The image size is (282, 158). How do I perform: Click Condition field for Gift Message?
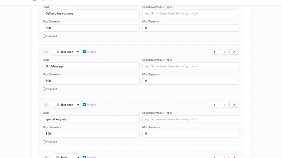pos(191,66)
